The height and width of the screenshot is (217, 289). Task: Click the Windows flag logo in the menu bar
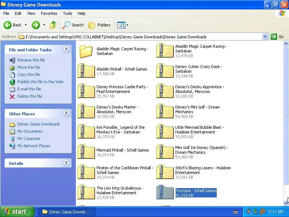(x=282, y=13)
